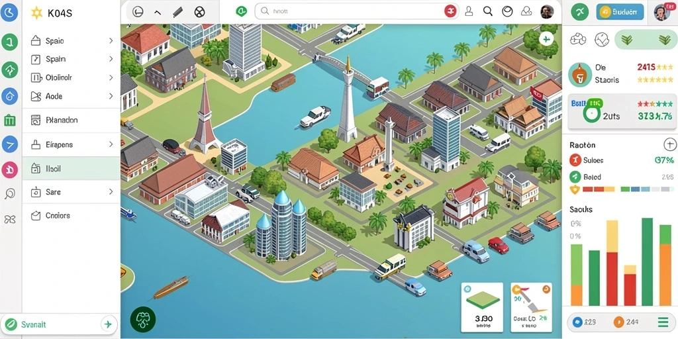Image resolution: width=678 pixels, height=339 pixels.
Task: Expand the Spaio menu item chevron
Action: tap(111, 40)
